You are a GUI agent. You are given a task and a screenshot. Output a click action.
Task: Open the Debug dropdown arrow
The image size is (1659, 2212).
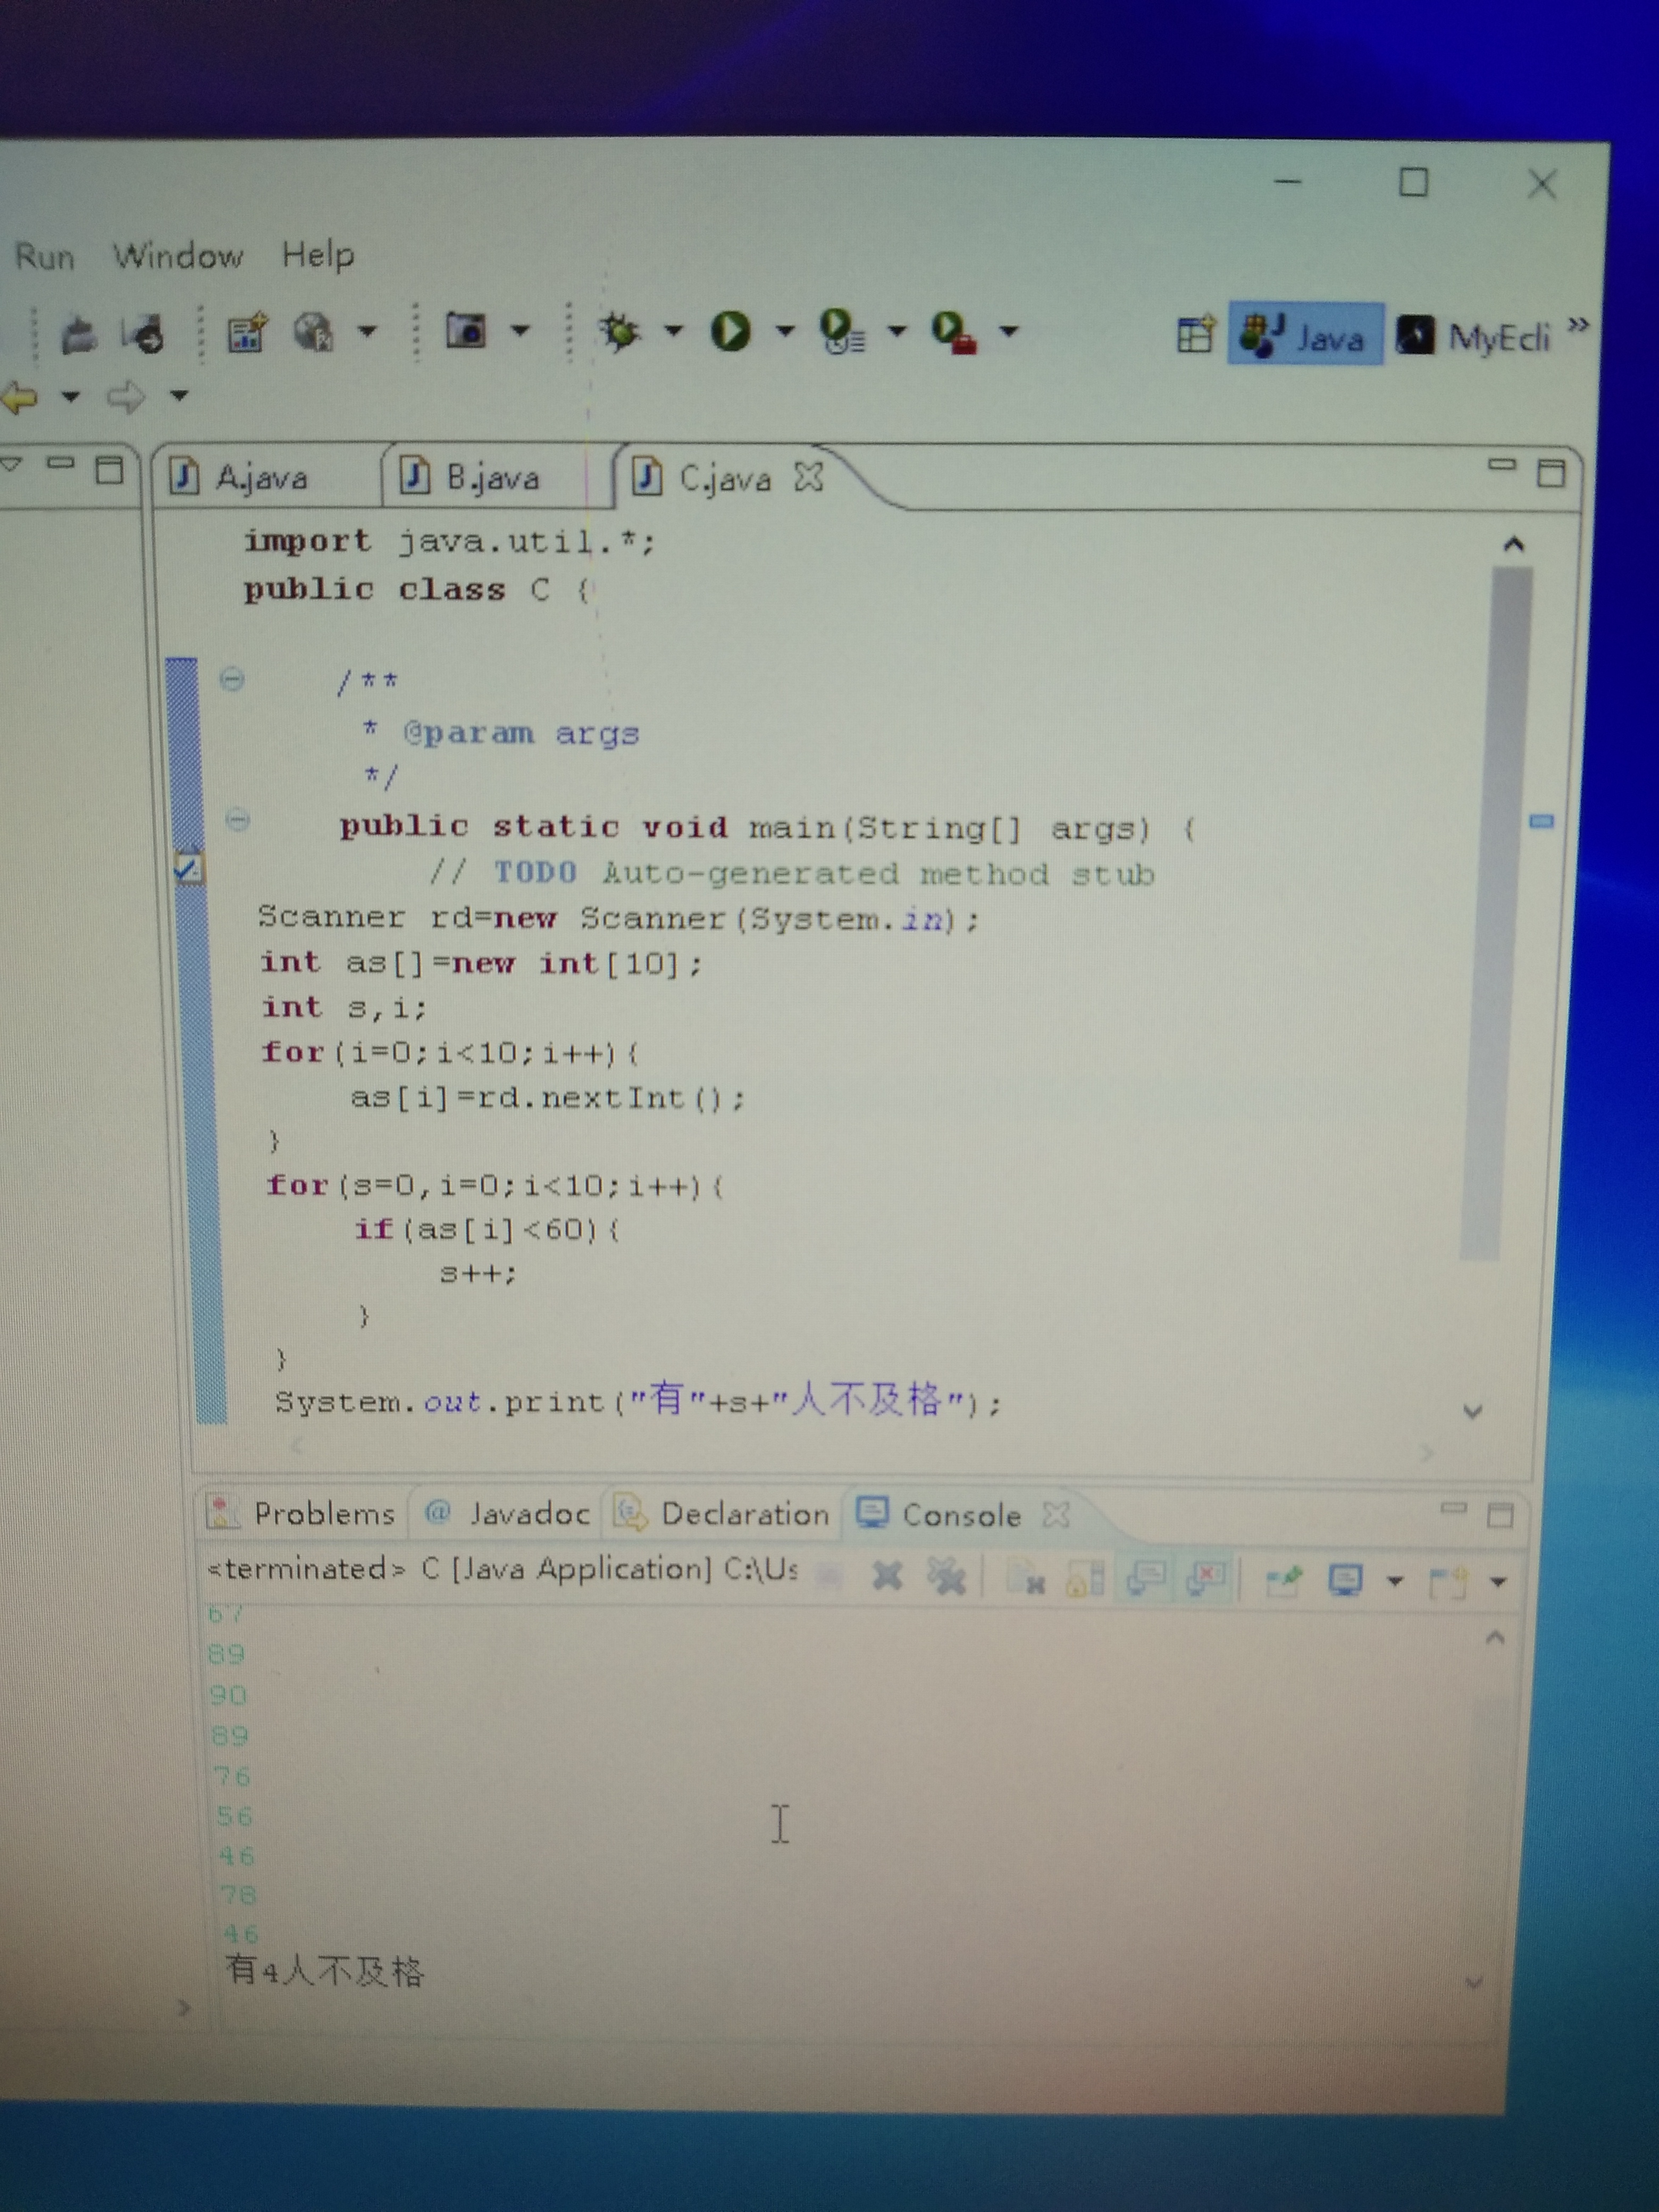673,331
